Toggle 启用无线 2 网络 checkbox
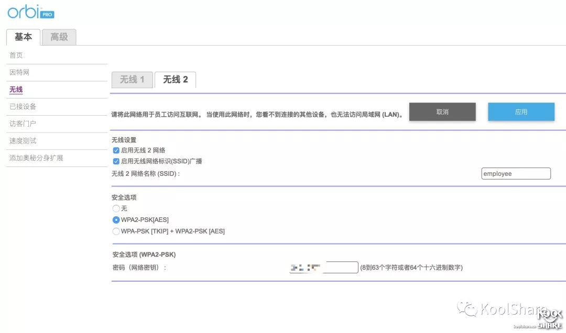The width and height of the screenshot is (566, 333). [x=116, y=150]
